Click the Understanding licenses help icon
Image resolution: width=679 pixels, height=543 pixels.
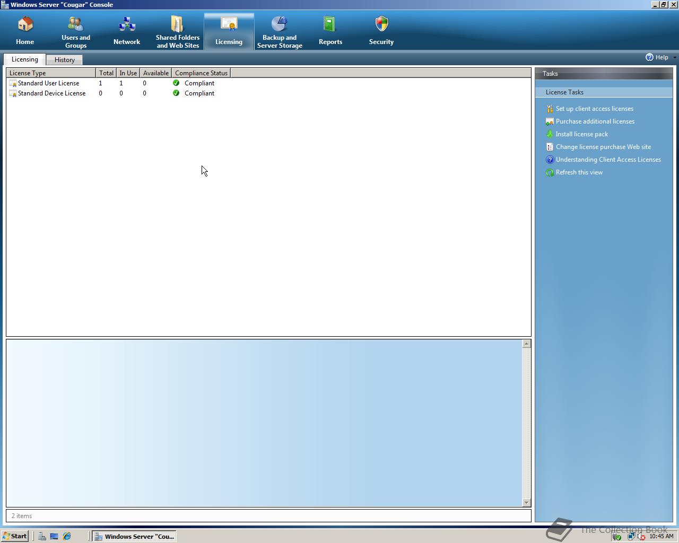(x=550, y=160)
